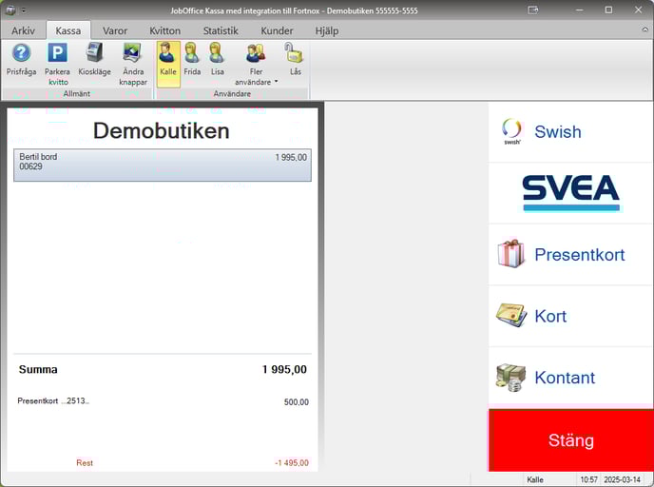Choose Kontant cash payment

click(570, 378)
